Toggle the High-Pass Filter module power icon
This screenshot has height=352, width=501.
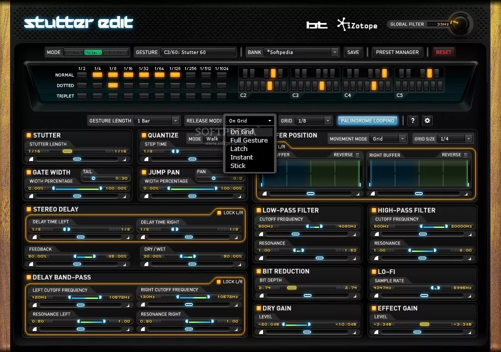(x=374, y=210)
